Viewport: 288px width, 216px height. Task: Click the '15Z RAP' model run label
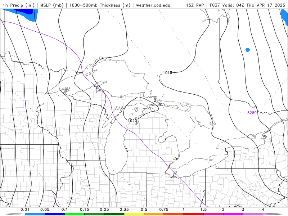[195, 5]
